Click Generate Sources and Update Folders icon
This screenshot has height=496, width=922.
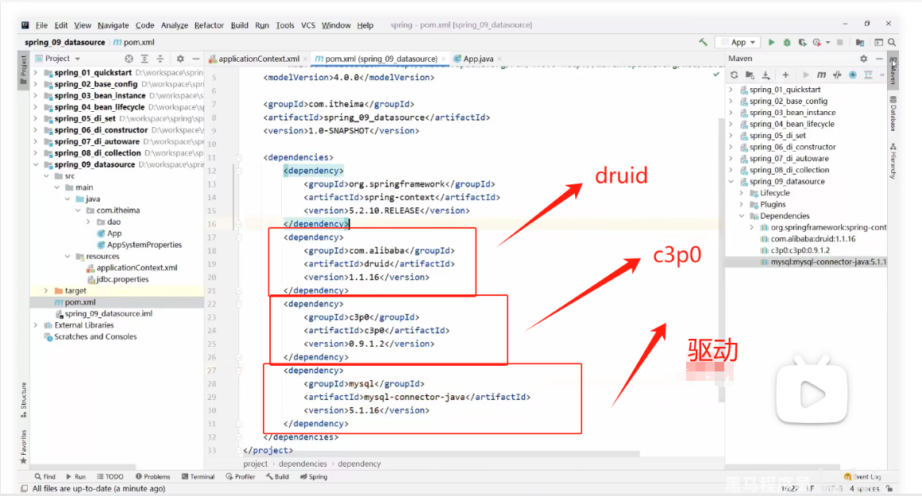(x=750, y=75)
